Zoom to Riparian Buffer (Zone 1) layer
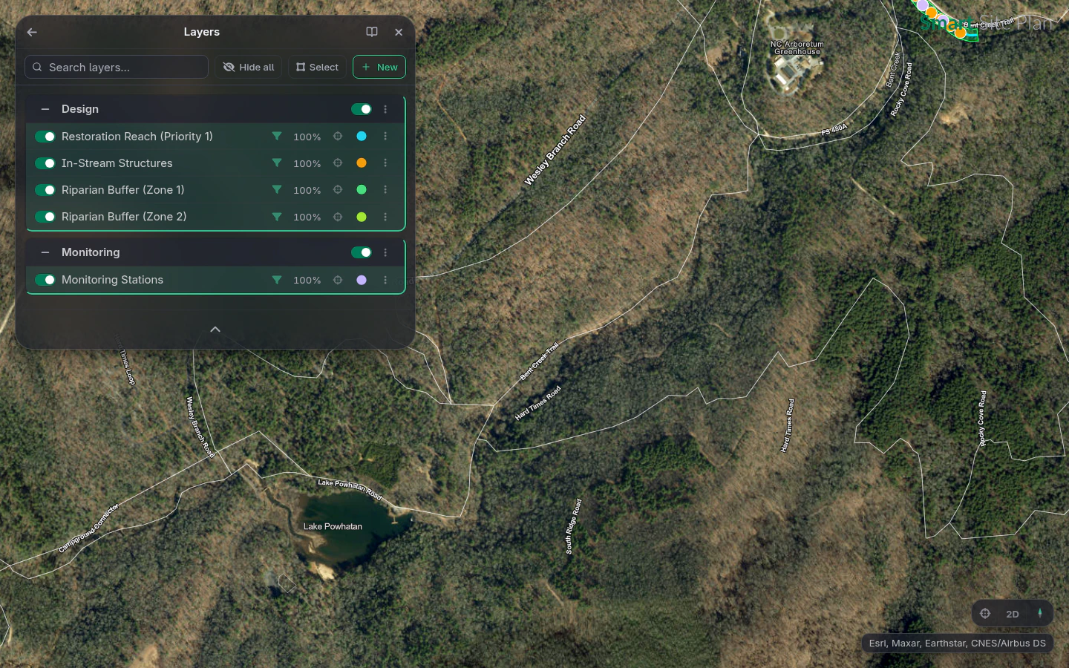The height and width of the screenshot is (668, 1069). pyautogui.click(x=338, y=190)
